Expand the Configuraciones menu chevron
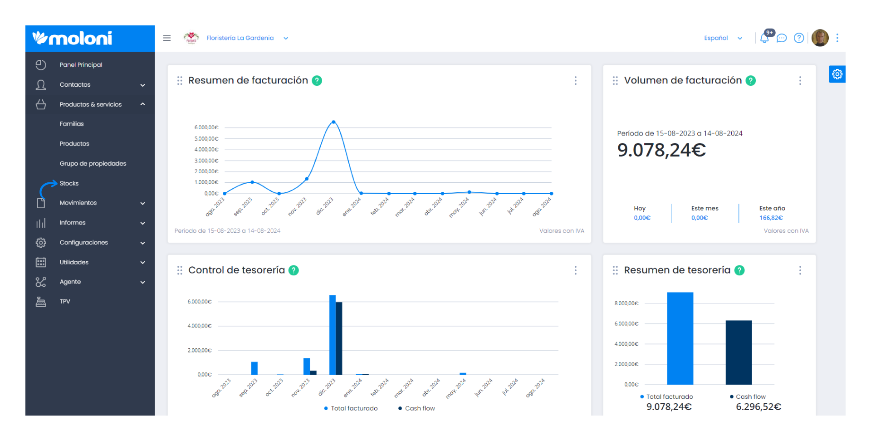 click(x=142, y=243)
